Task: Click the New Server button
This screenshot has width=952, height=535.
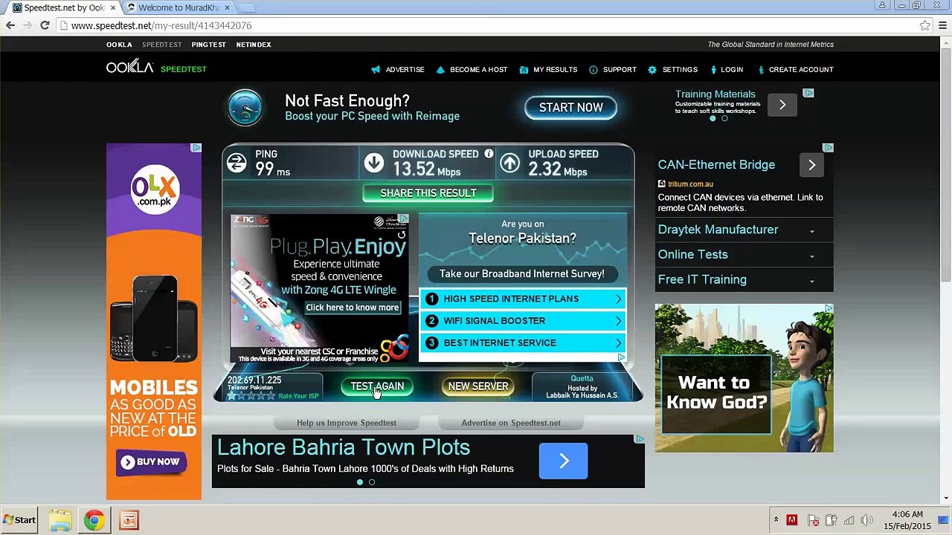Action: click(478, 386)
